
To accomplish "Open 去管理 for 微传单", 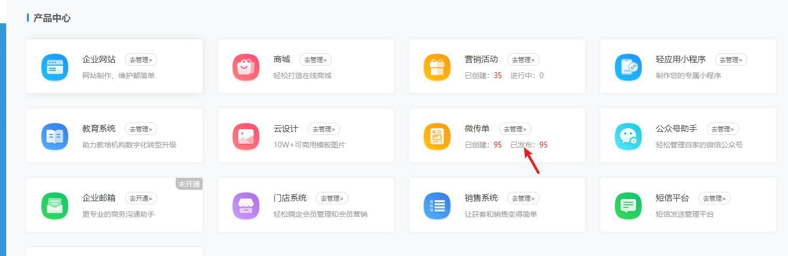I will pyautogui.click(x=515, y=129).
